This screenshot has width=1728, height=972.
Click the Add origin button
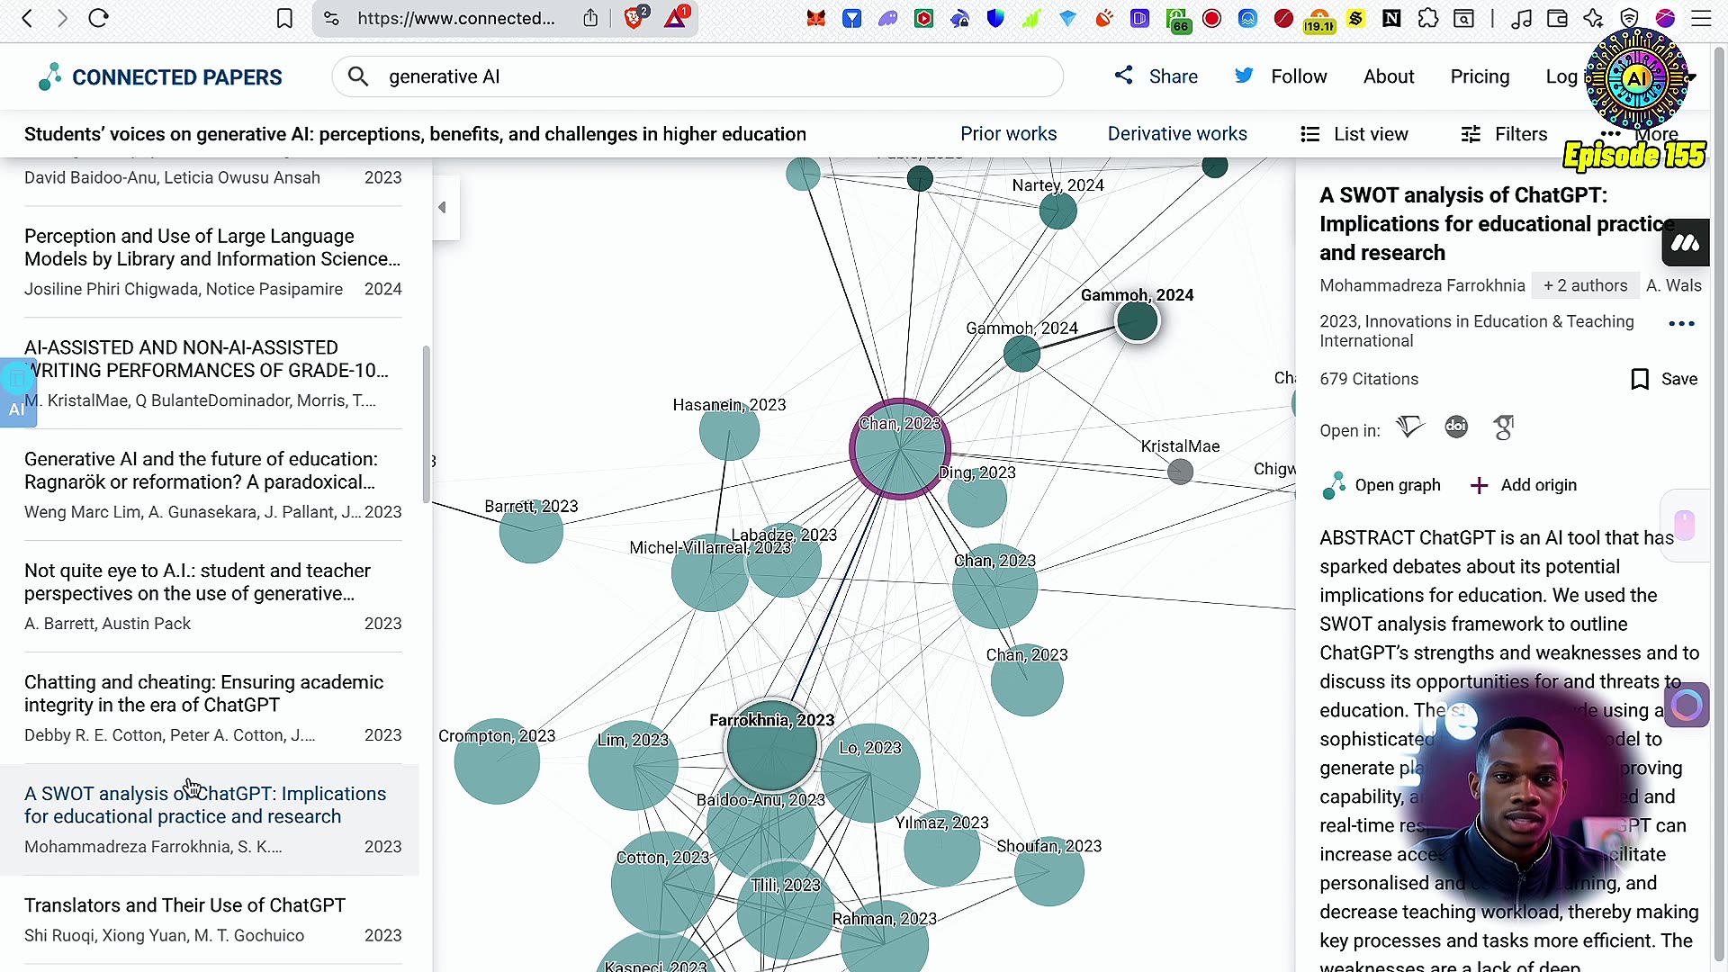click(1522, 485)
